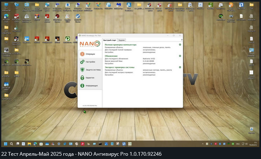Viewport: 261px width, 159px height.
Task: Switch to the Задачи tab
Action: click(122, 40)
